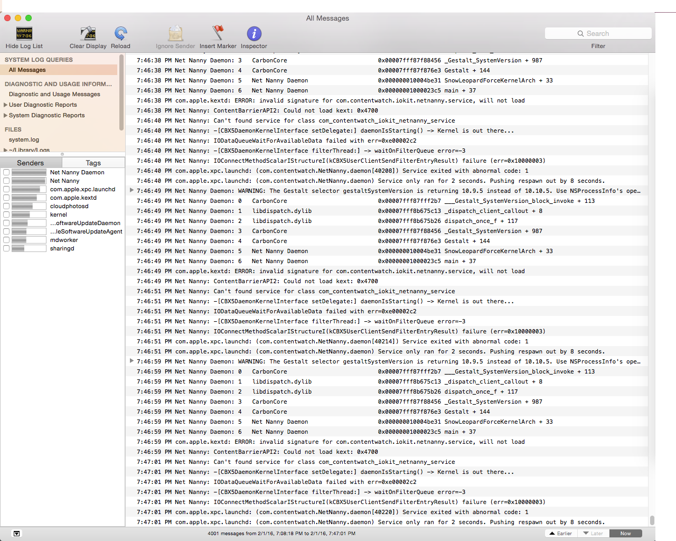
Task: Switch to the Senders tab
Action: pyautogui.click(x=31, y=163)
